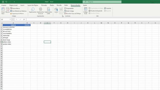160x90 pixels.
Task: Select cell 'postar vídeo'
Action: [x=13, y=44]
